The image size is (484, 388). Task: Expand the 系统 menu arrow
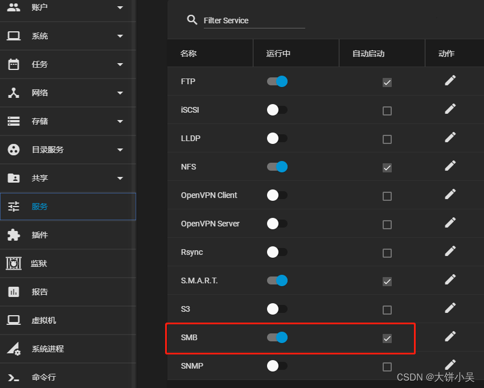[120, 36]
